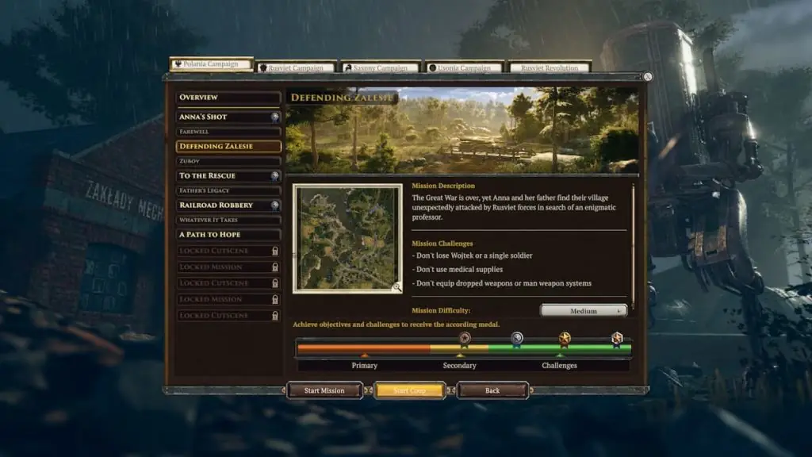Viewport: 812px width, 457px height.
Task: Select the To the Rescue mission
Action: click(228, 175)
